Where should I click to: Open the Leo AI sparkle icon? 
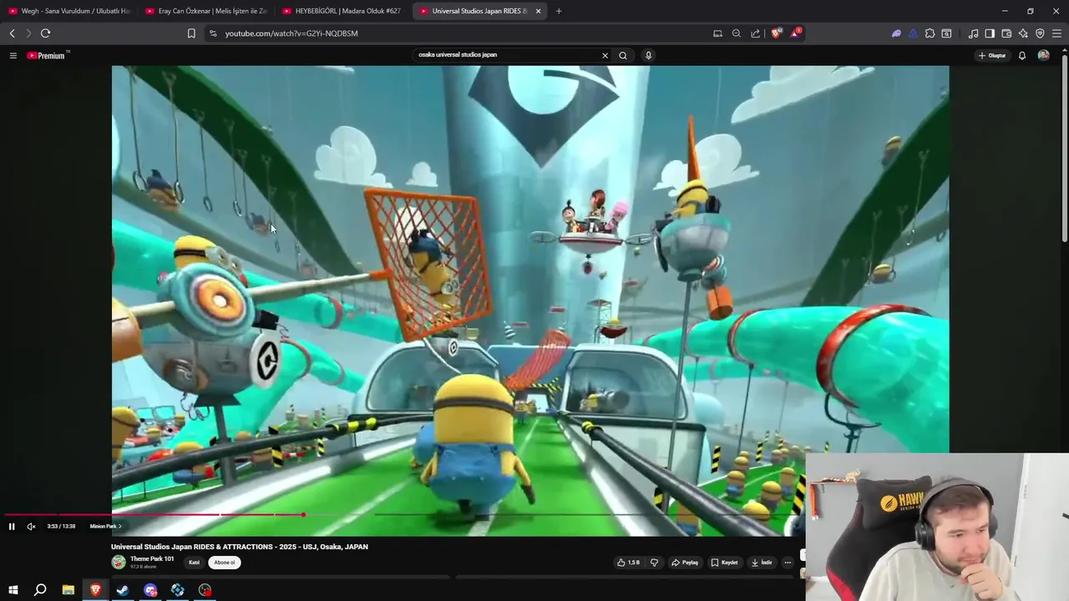pyautogui.click(x=1023, y=33)
